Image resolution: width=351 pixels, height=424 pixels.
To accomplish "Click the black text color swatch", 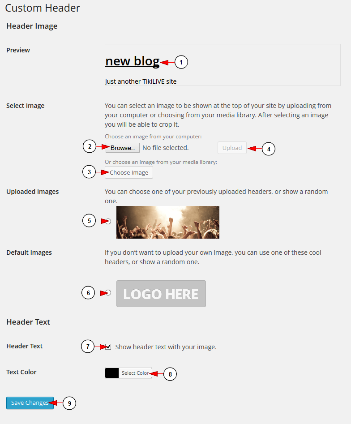I will 112,373.
